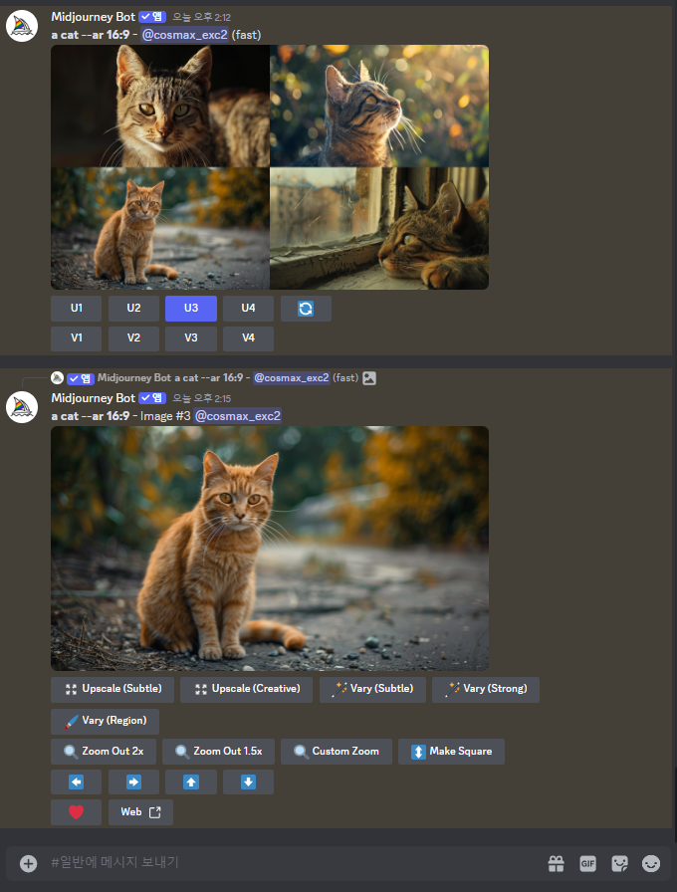Image resolution: width=677 pixels, height=892 pixels.
Task: Open the four-cat image grid
Action: (270, 167)
